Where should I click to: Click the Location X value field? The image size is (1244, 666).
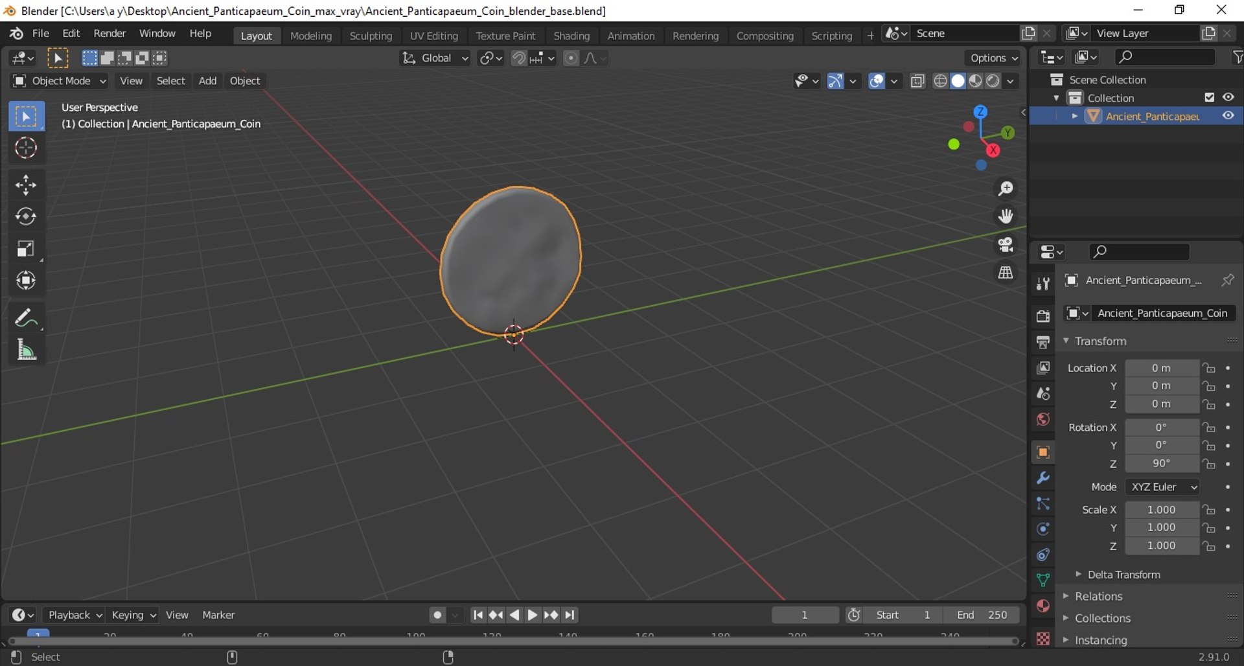[x=1162, y=368]
